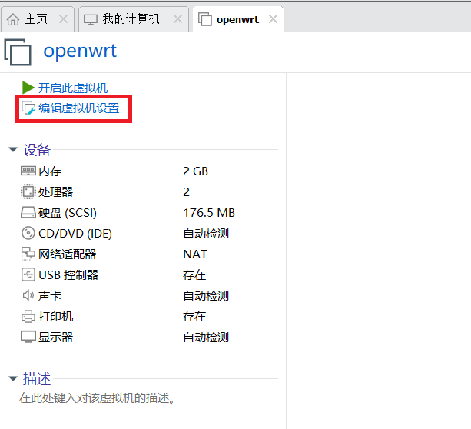This screenshot has width=471, height=429.
Task: Select the NAT network adapter value
Action: click(x=195, y=254)
